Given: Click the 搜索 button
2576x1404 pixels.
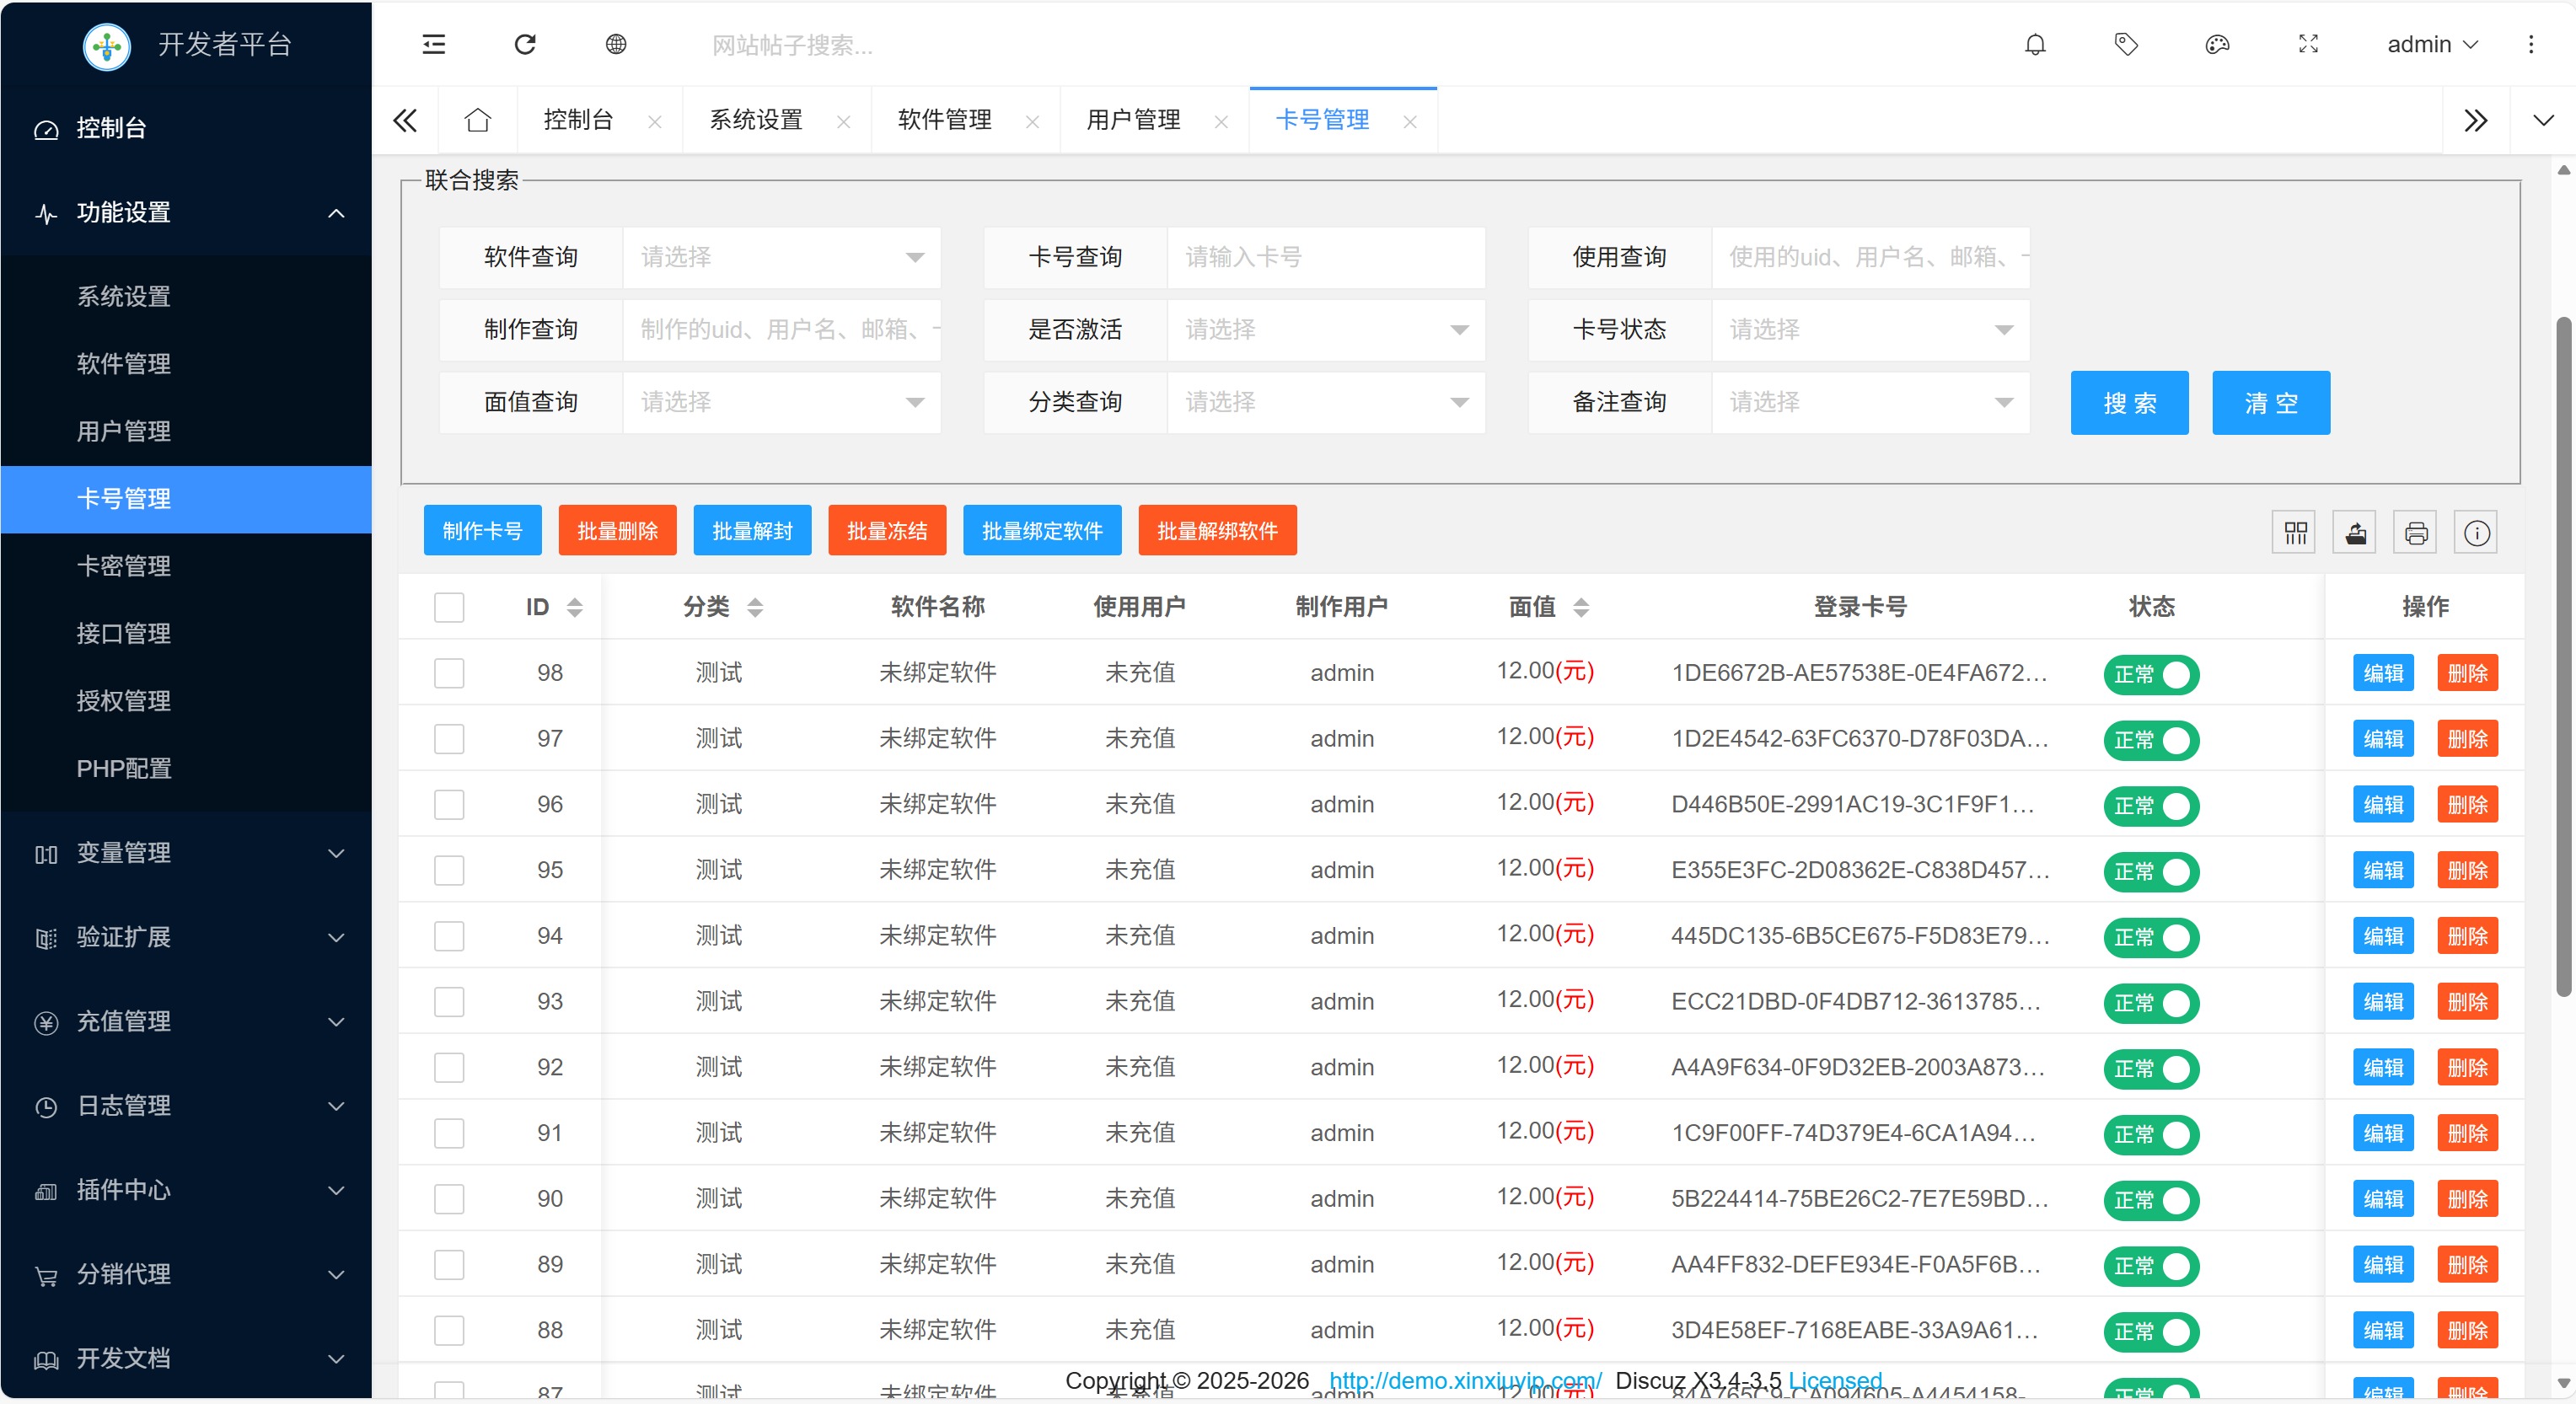Looking at the screenshot, I should 2129,403.
